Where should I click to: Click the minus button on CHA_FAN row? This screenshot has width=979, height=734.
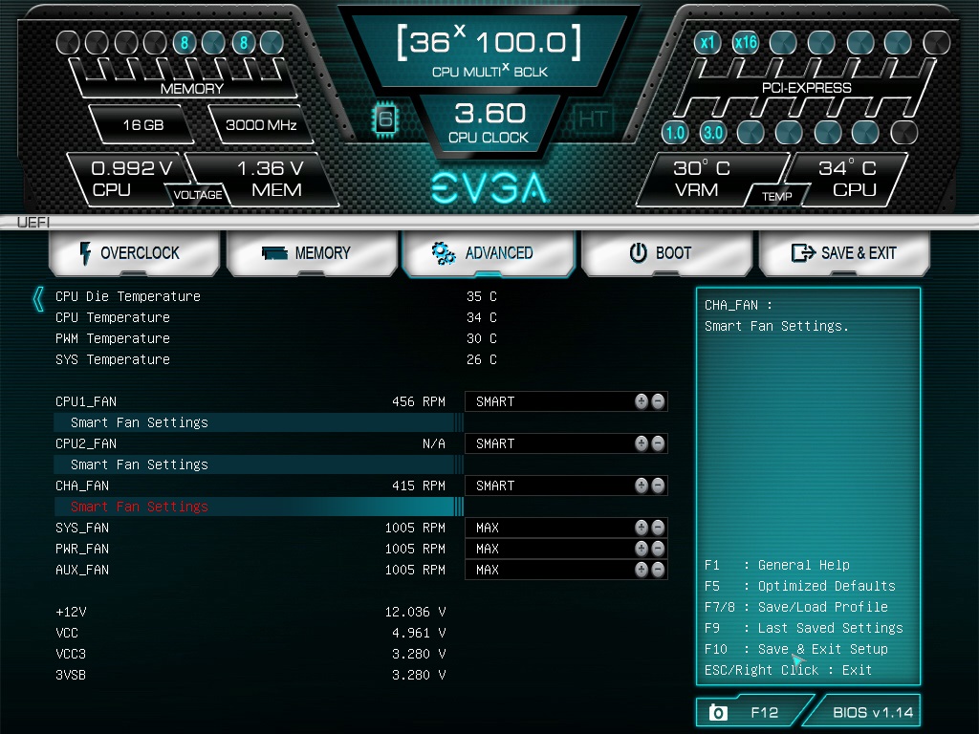(x=658, y=486)
